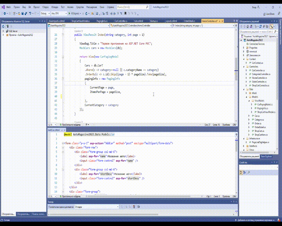Toggle word wrap in the Output panel
Viewport: 282px width, 226px height.
pos(139,207)
